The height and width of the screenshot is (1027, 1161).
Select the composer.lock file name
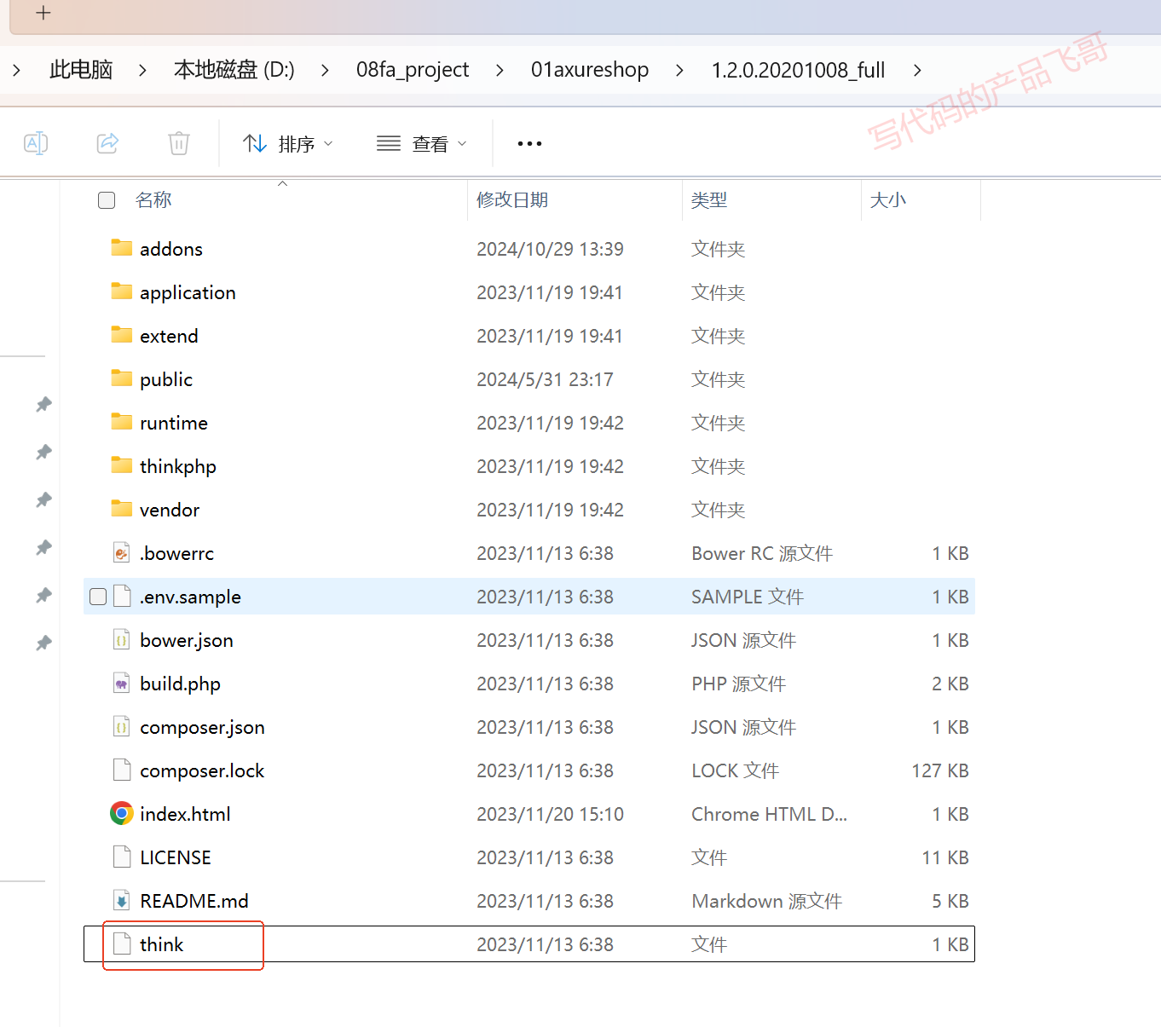pyautogui.click(x=202, y=770)
